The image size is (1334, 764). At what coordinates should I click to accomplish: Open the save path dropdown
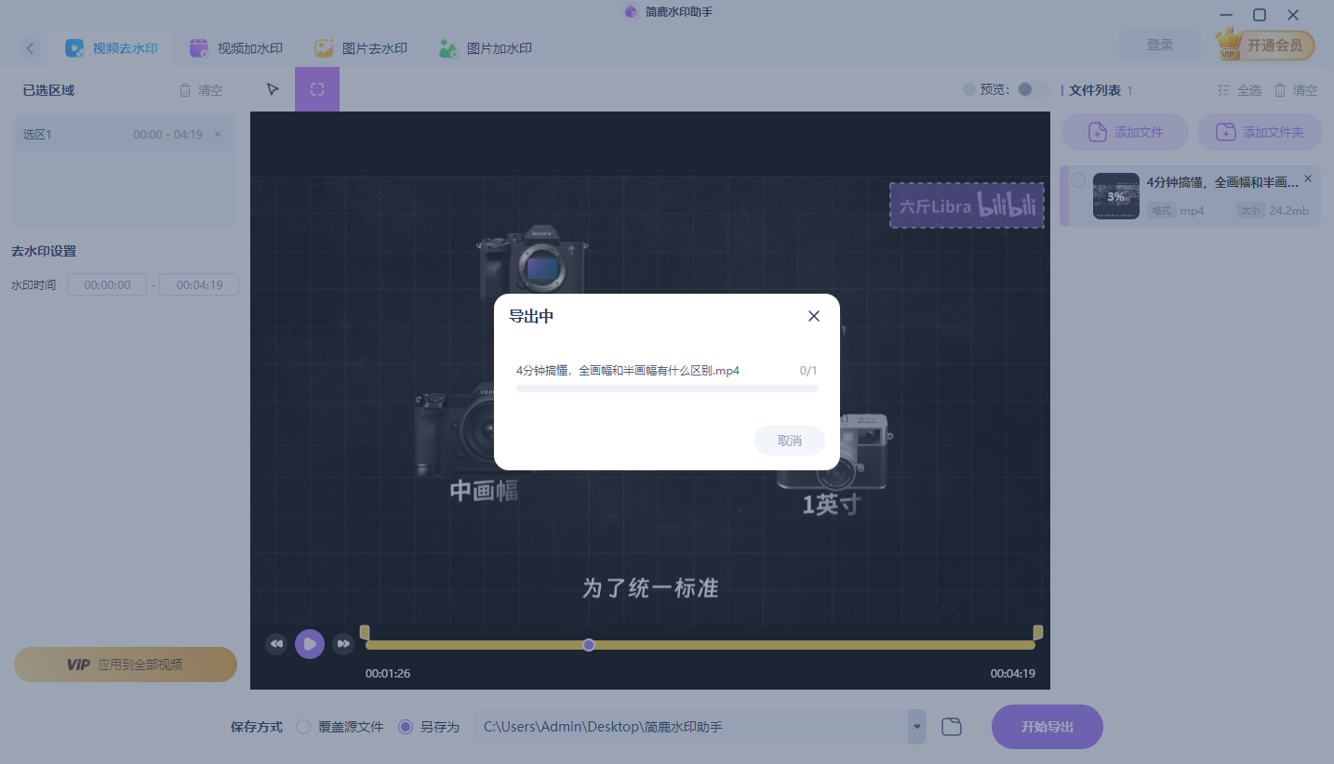coord(915,726)
